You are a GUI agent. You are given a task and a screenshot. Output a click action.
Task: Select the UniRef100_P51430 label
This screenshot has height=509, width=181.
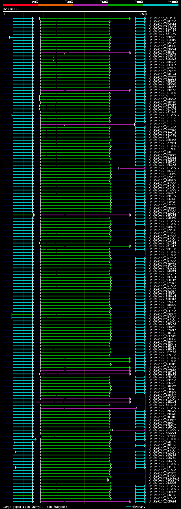tap(162, 128)
